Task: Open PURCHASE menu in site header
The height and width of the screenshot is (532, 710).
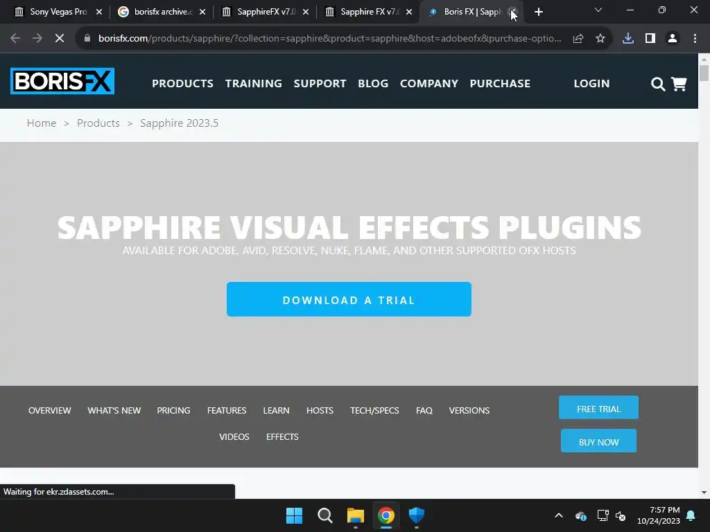Action: [x=500, y=84]
